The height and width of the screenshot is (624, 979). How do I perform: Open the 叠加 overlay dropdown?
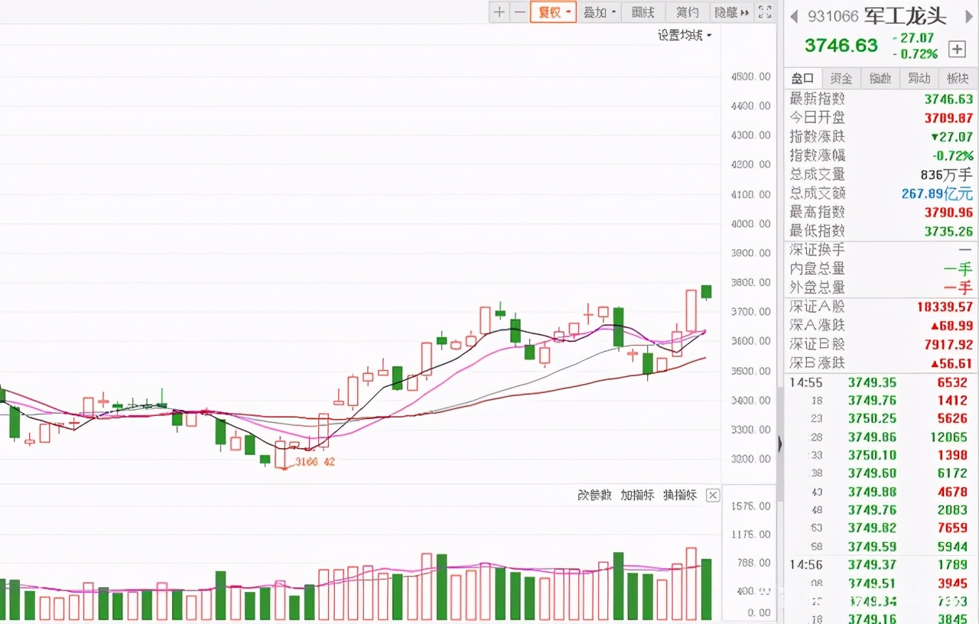point(599,11)
